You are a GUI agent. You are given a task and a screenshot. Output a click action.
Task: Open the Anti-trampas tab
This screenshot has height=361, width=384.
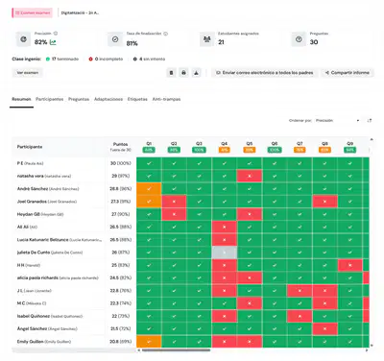(166, 99)
